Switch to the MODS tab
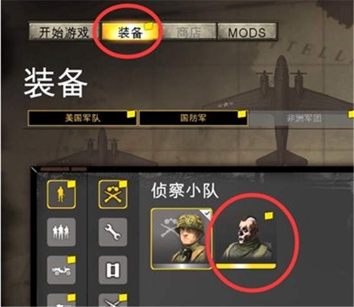The width and height of the screenshot is (354, 307). (247, 32)
